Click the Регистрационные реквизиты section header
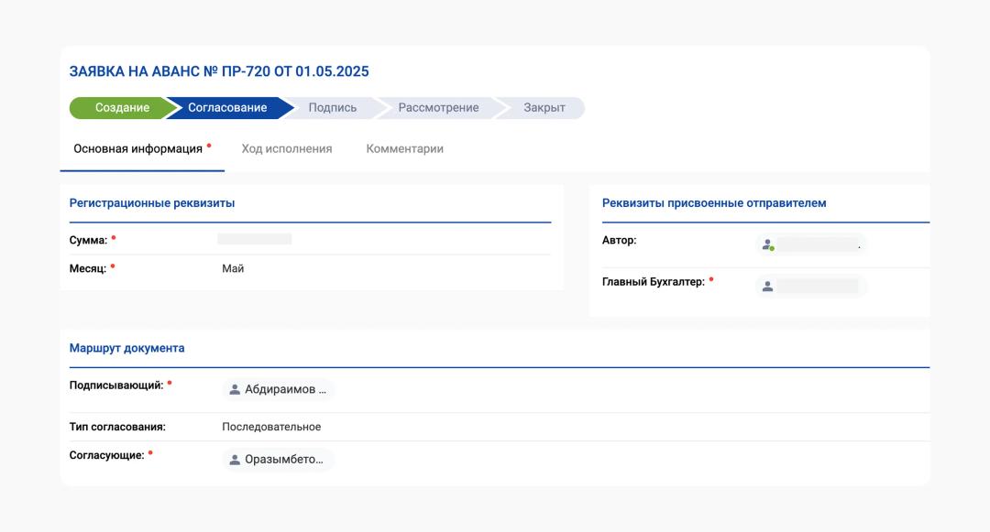The image size is (990, 532). (152, 203)
